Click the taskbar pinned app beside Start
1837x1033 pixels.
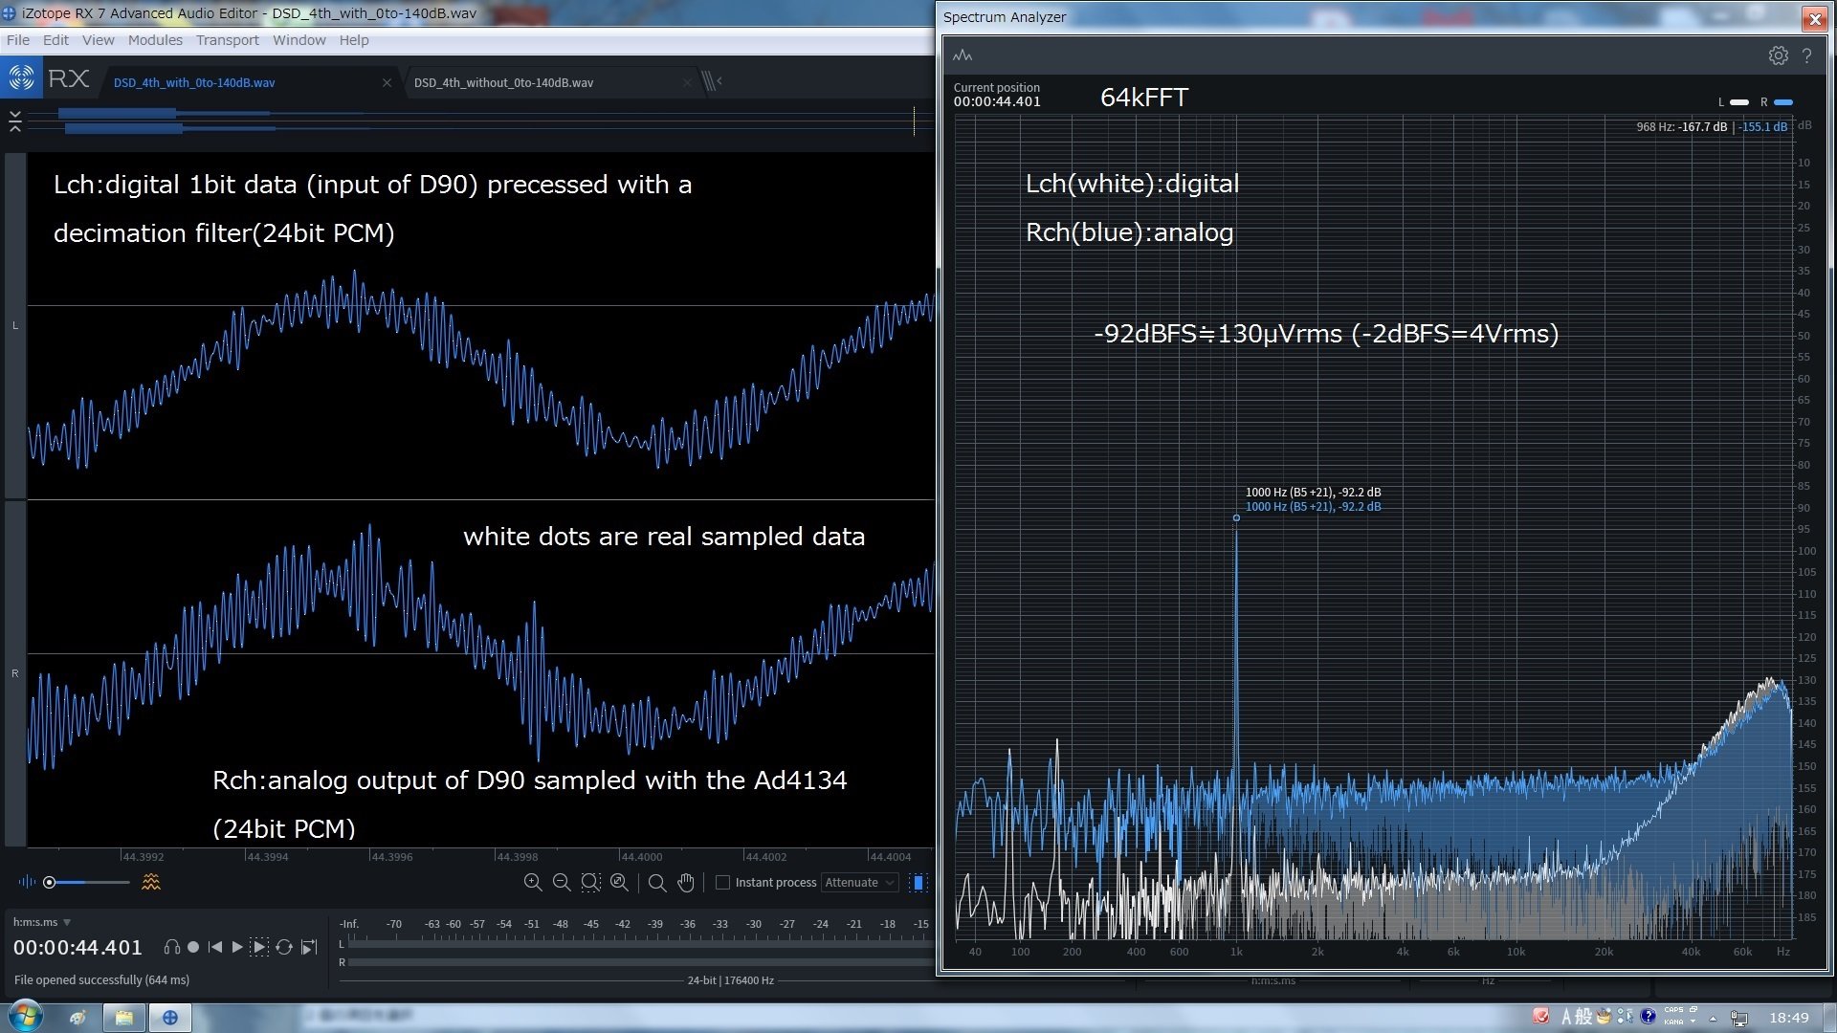click(x=78, y=1017)
